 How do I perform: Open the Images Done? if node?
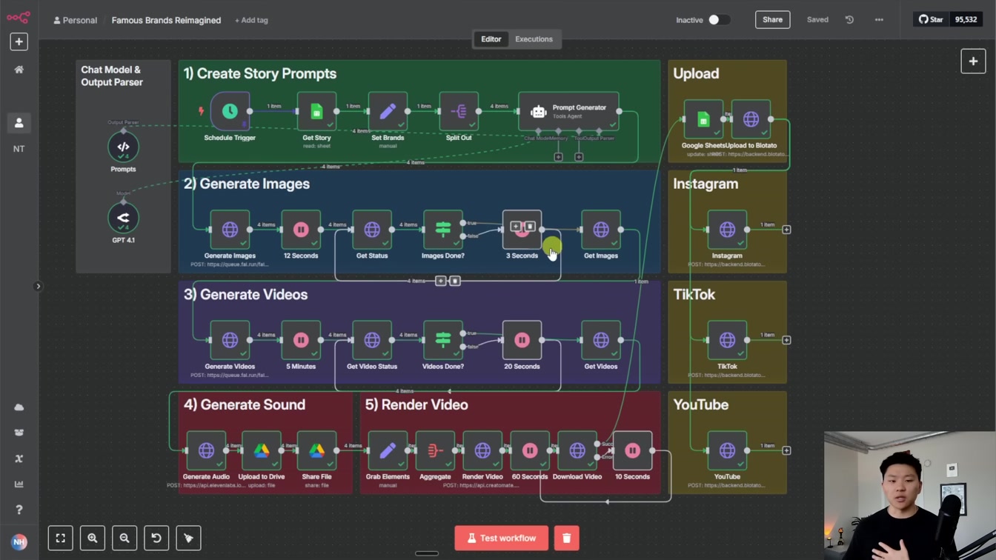443,230
